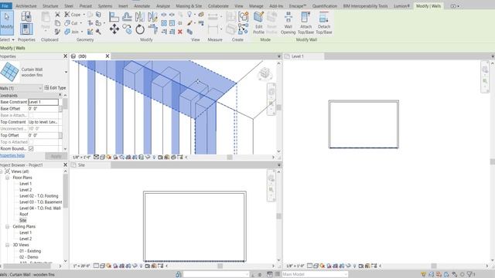495x278 pixels.
Task: Activate the Site view tab
Action: (x=90, y=165)
